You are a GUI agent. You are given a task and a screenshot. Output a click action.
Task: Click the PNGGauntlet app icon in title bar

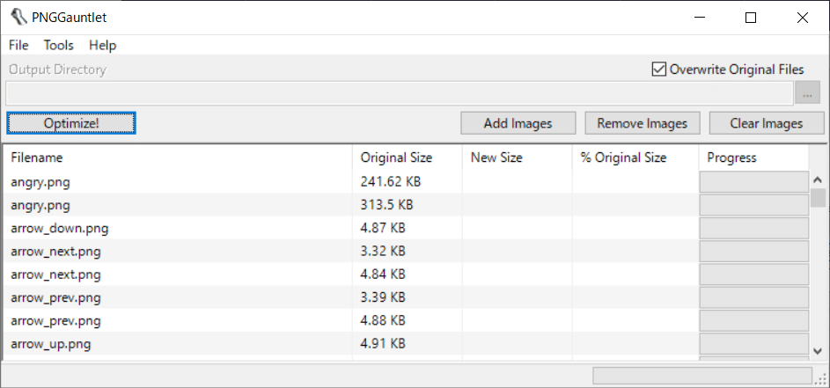coord(18,18)
